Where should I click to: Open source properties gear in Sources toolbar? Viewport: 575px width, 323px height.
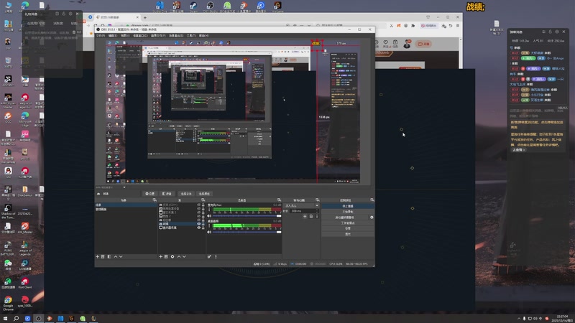coord(172,257)
